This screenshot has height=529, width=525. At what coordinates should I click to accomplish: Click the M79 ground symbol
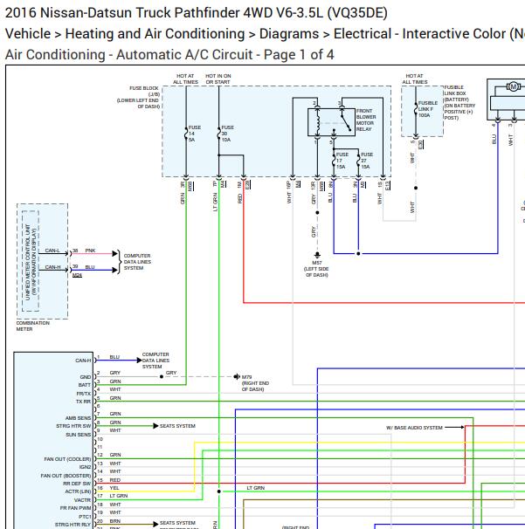[237, 376]
